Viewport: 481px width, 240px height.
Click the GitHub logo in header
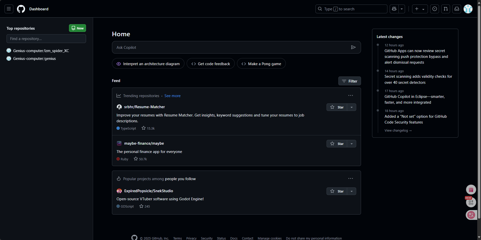pos(21,9)
